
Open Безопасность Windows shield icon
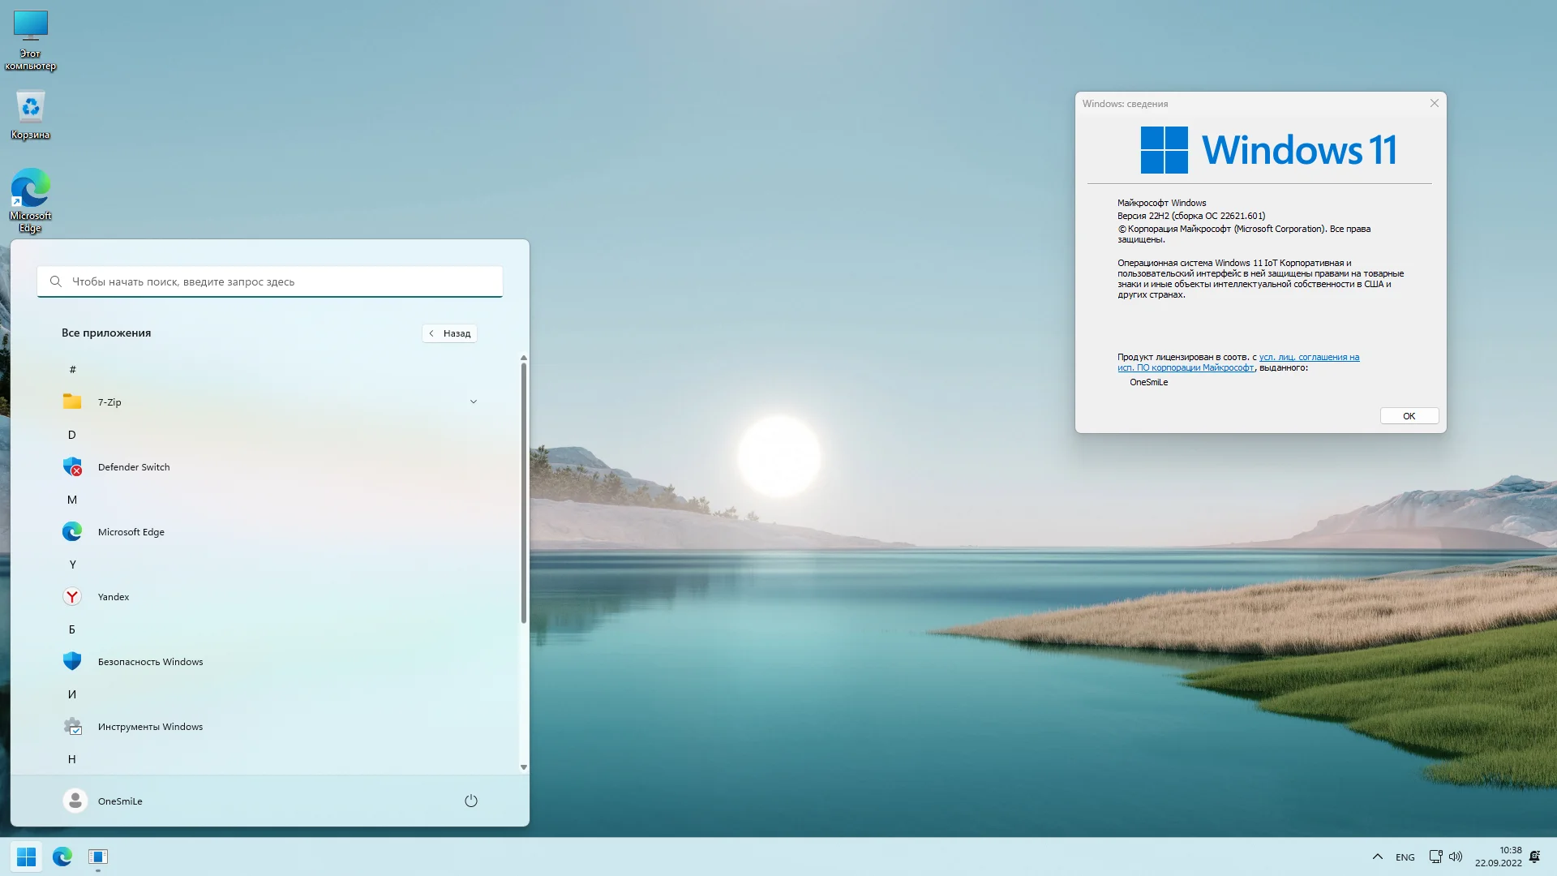72,662
